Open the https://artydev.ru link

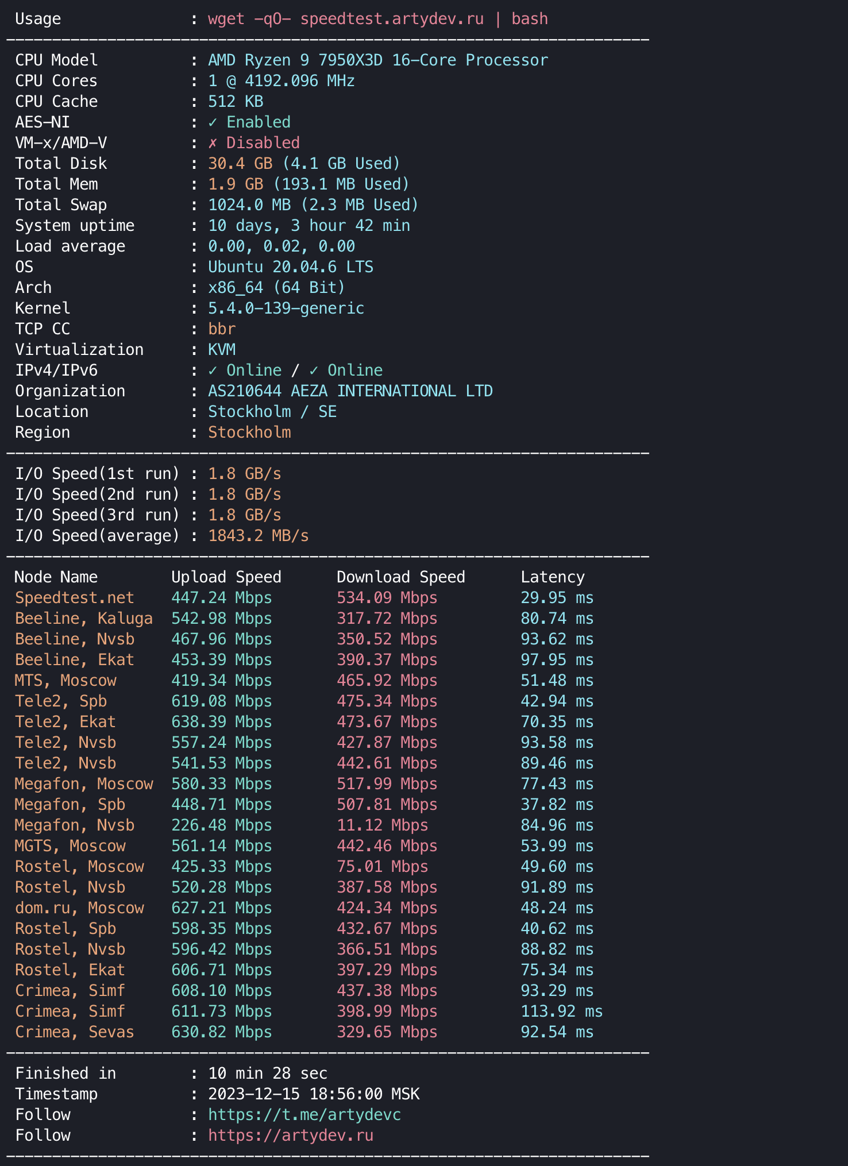coord(291,1136)
